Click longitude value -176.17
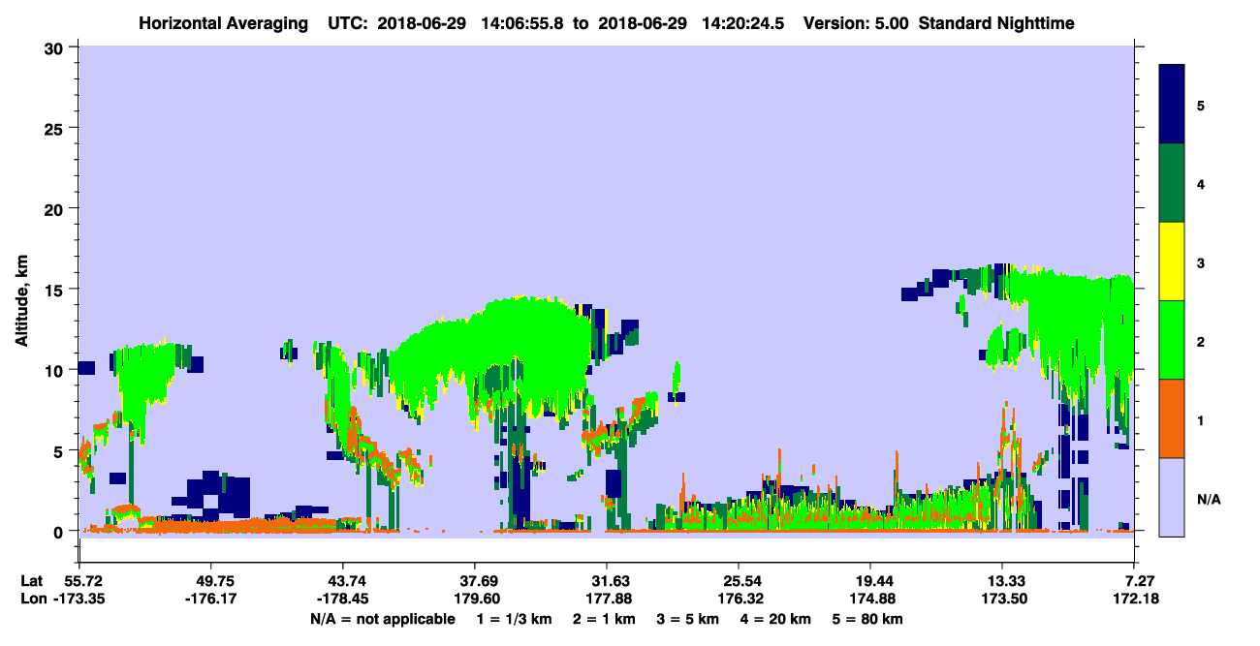The width and height of the screenshot is (1260, 646). coord(210,600)
